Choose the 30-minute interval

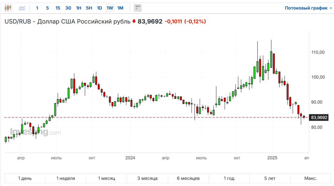pyautogui.click(x=68, y=8)
